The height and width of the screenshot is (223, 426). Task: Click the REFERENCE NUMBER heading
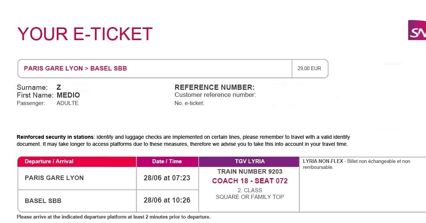tap(214, 88)
